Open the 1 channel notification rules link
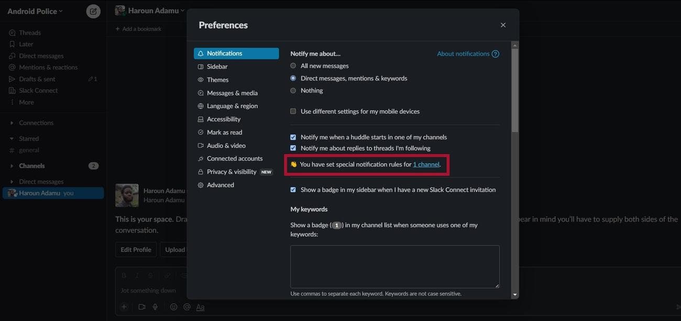The height and width of the screenshot is (321, 681). tap(425, 164)
